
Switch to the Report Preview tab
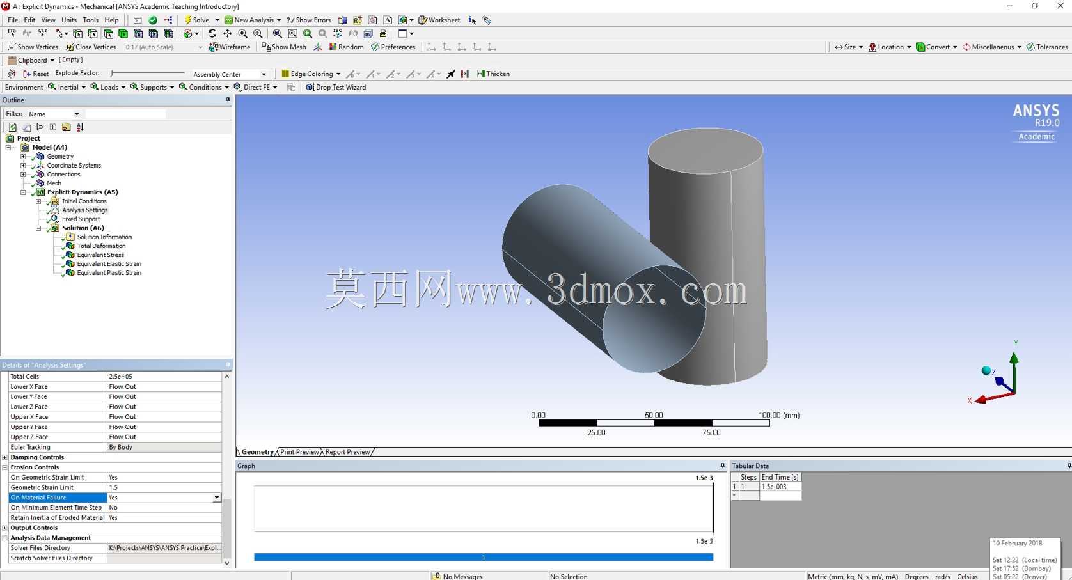click(x=347, y=452)
